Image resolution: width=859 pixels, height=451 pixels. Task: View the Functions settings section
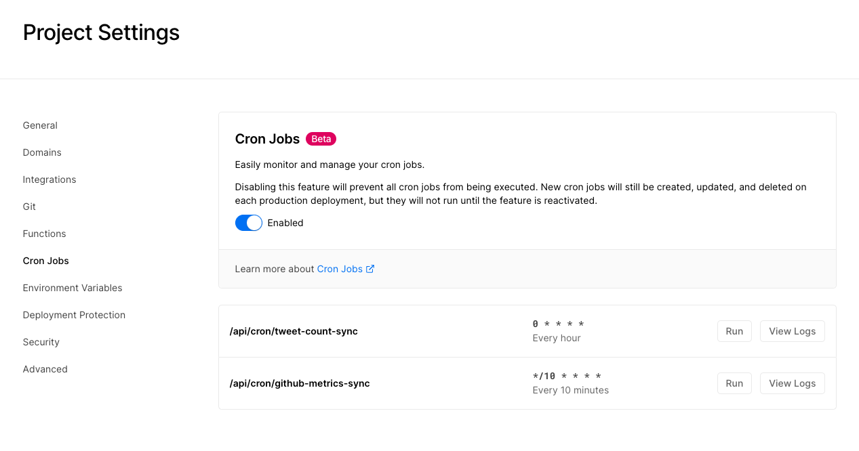click(x=44, y=234)
